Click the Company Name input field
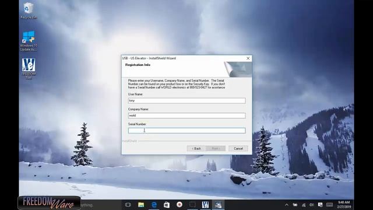 (186, 116)
